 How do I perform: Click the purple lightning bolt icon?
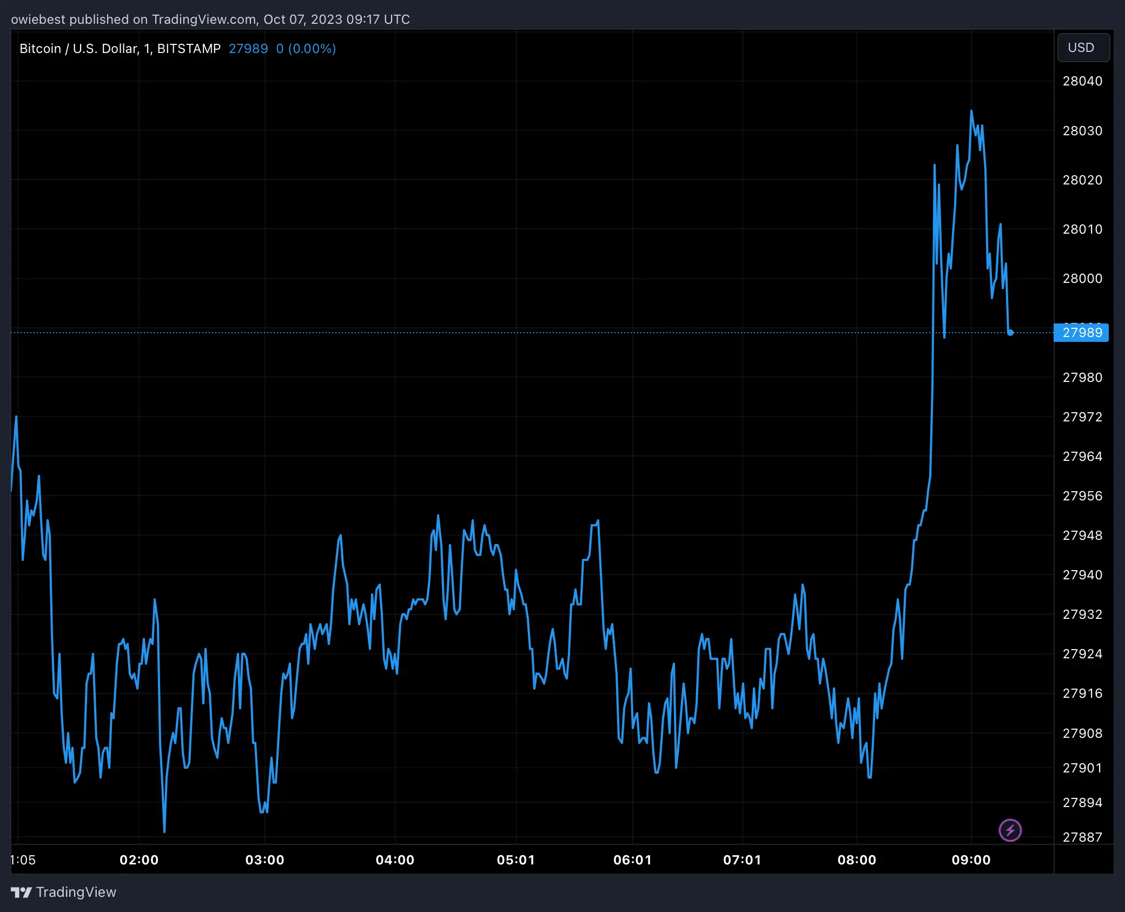pyautogui.click(x=1010, y=830)
